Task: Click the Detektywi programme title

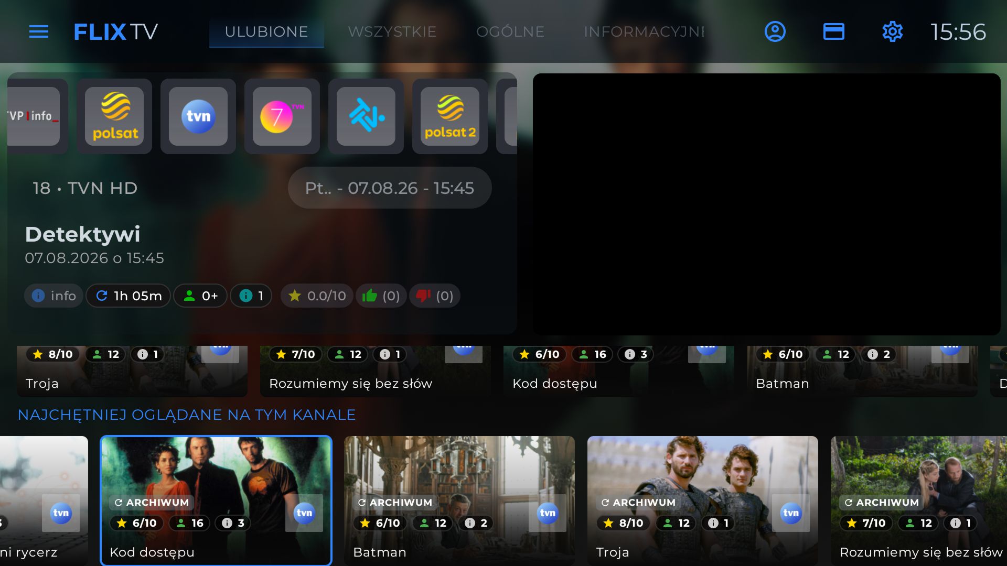Action: pyautogui.click(x=83, y=234)
